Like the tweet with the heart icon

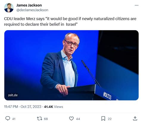[x=71, y=119]
